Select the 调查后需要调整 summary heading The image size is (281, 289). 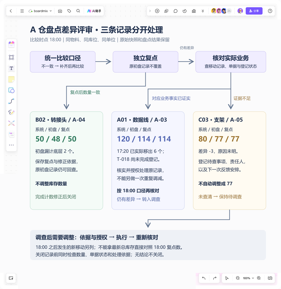(97, 237)
